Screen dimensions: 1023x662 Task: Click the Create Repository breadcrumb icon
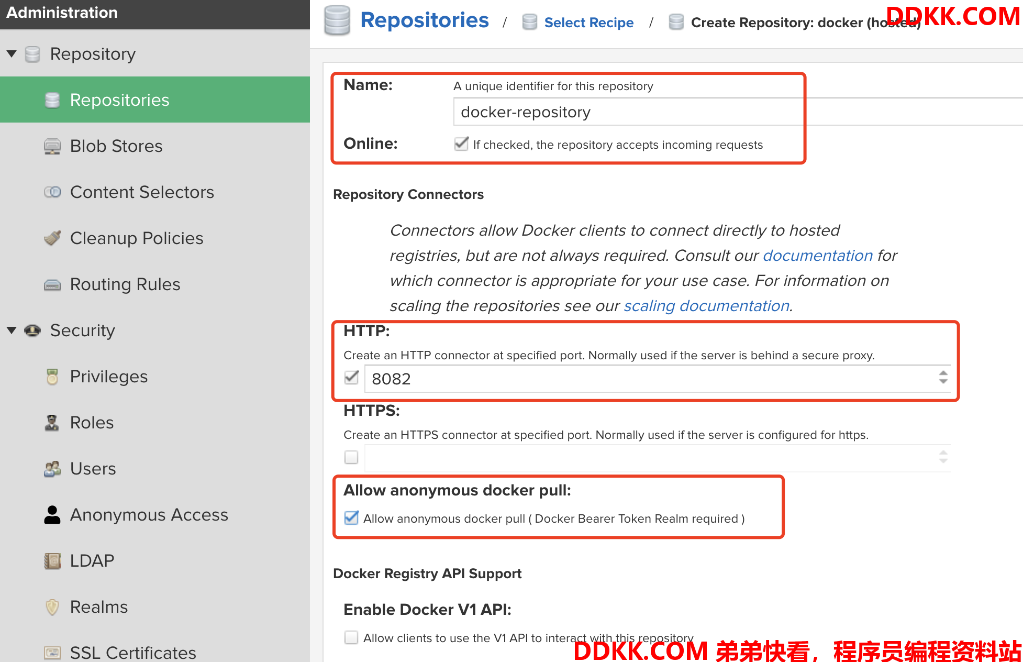pyautogui.click(x=676, y=22)
